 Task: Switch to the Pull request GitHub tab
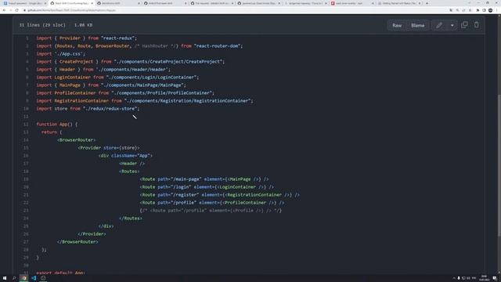(x=212, y=3)
